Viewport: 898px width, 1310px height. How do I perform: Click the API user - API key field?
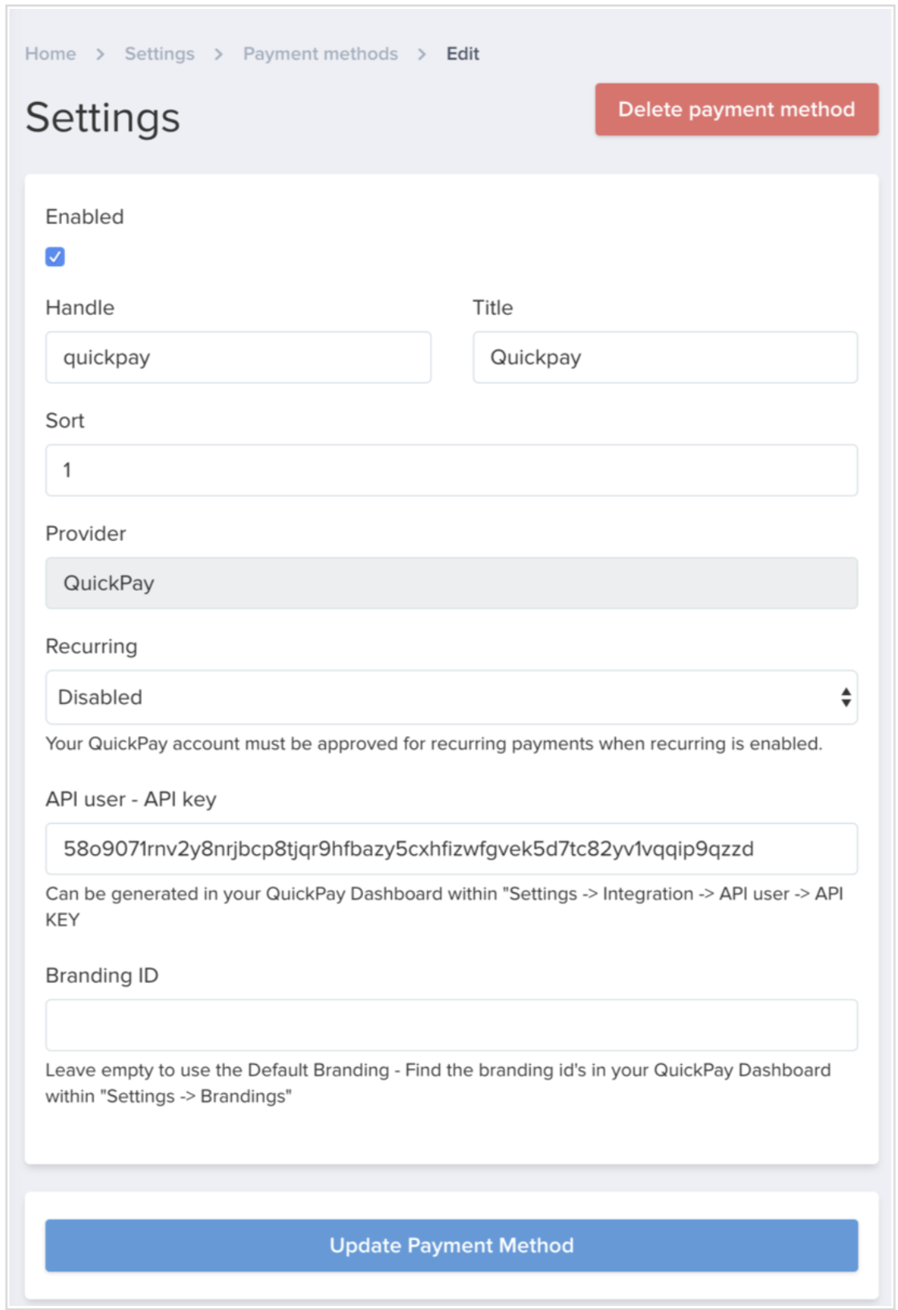pyautogui.click(x=451, y=849)
